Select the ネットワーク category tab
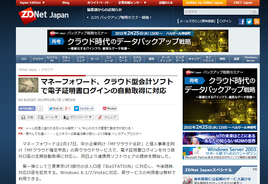Viewport: 268px width, 184px height. pyautogui.click(x=123, y=59)
